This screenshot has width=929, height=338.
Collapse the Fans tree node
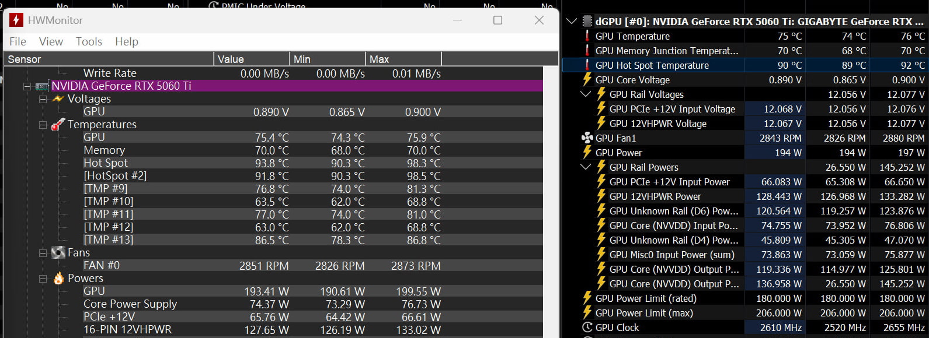pos(43,253)
